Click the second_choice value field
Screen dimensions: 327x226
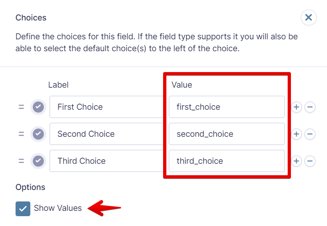pos(227,134)
